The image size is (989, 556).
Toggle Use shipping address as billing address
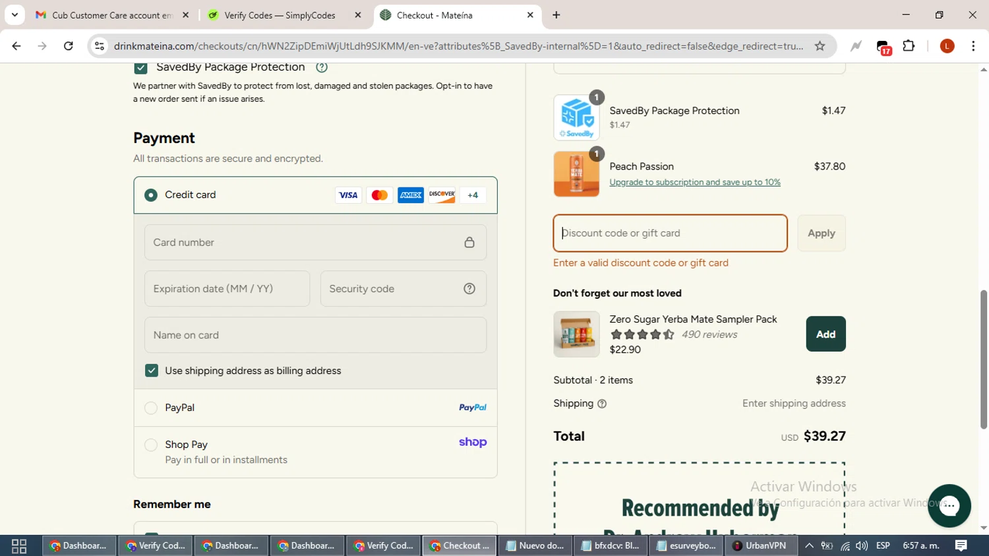click(x=152, y=371)
